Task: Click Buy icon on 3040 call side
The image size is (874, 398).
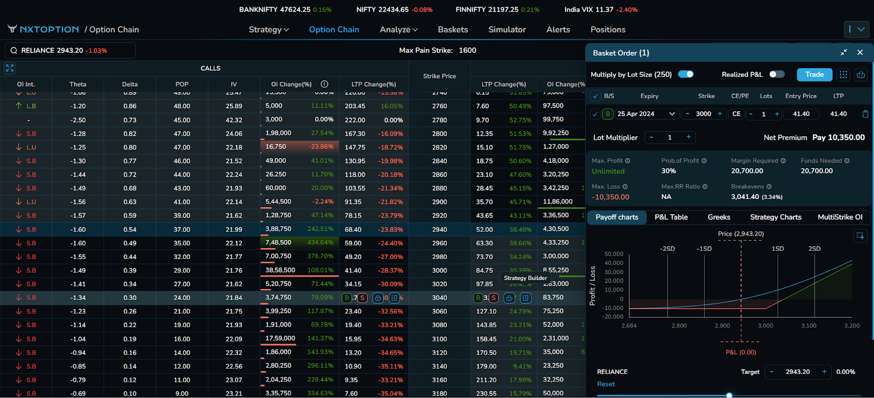Action: click(346, 298)
